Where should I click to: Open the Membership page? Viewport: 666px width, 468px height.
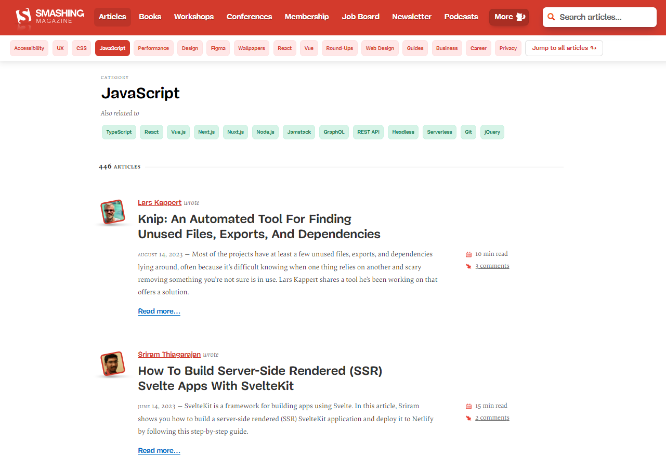307,17
